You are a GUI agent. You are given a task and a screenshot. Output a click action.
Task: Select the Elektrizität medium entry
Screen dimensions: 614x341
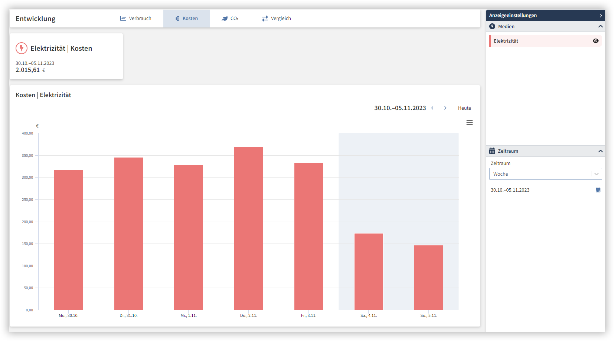click(x=538, y=41)
